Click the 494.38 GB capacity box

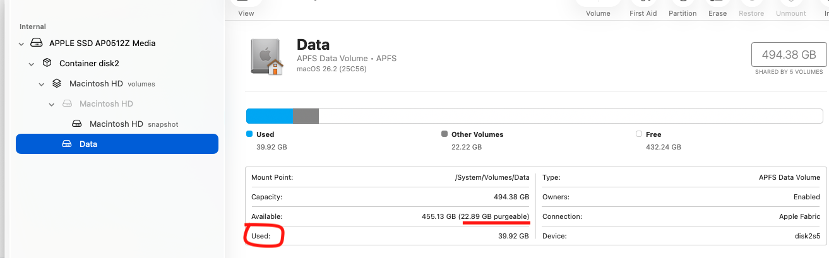tap(789, 55)
